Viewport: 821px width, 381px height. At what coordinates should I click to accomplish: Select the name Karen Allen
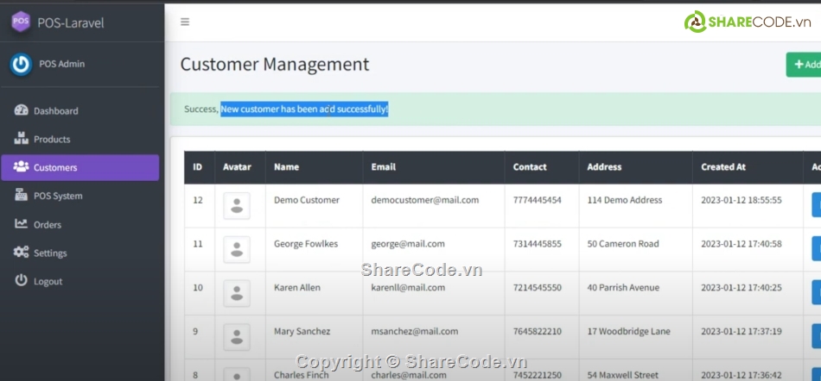pos(297,288)
